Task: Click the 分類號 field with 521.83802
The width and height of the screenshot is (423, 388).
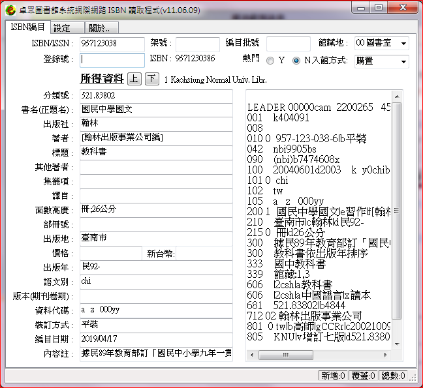Action: (x=156, y=96)
